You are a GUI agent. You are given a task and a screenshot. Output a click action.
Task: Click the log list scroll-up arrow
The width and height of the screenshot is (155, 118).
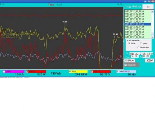click(x=153, y=11)
